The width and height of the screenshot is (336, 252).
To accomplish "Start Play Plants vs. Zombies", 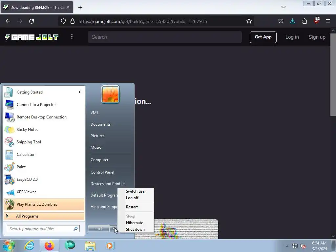I will [x=44, y=204].
